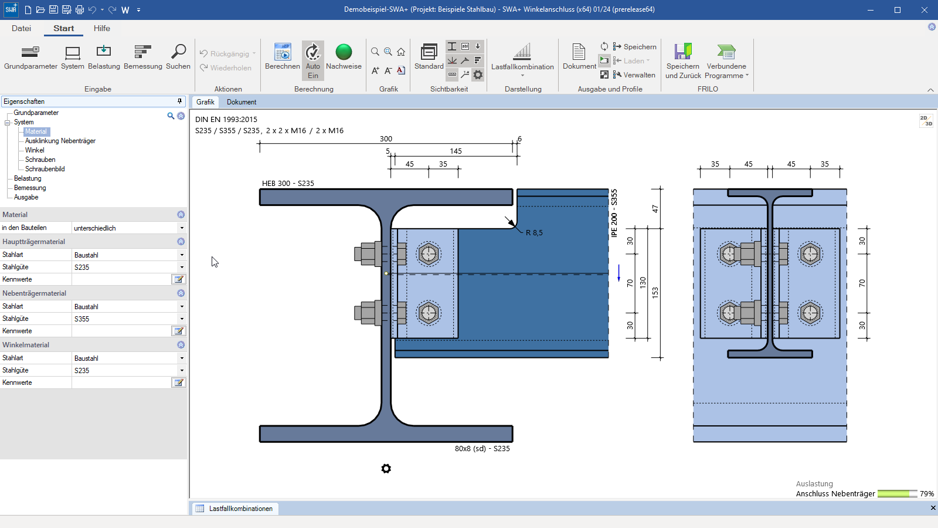The height and width of the screenshot is (528, 938).
Task: Click the green-arrow output page icon
Action: [x=604, y=60]
